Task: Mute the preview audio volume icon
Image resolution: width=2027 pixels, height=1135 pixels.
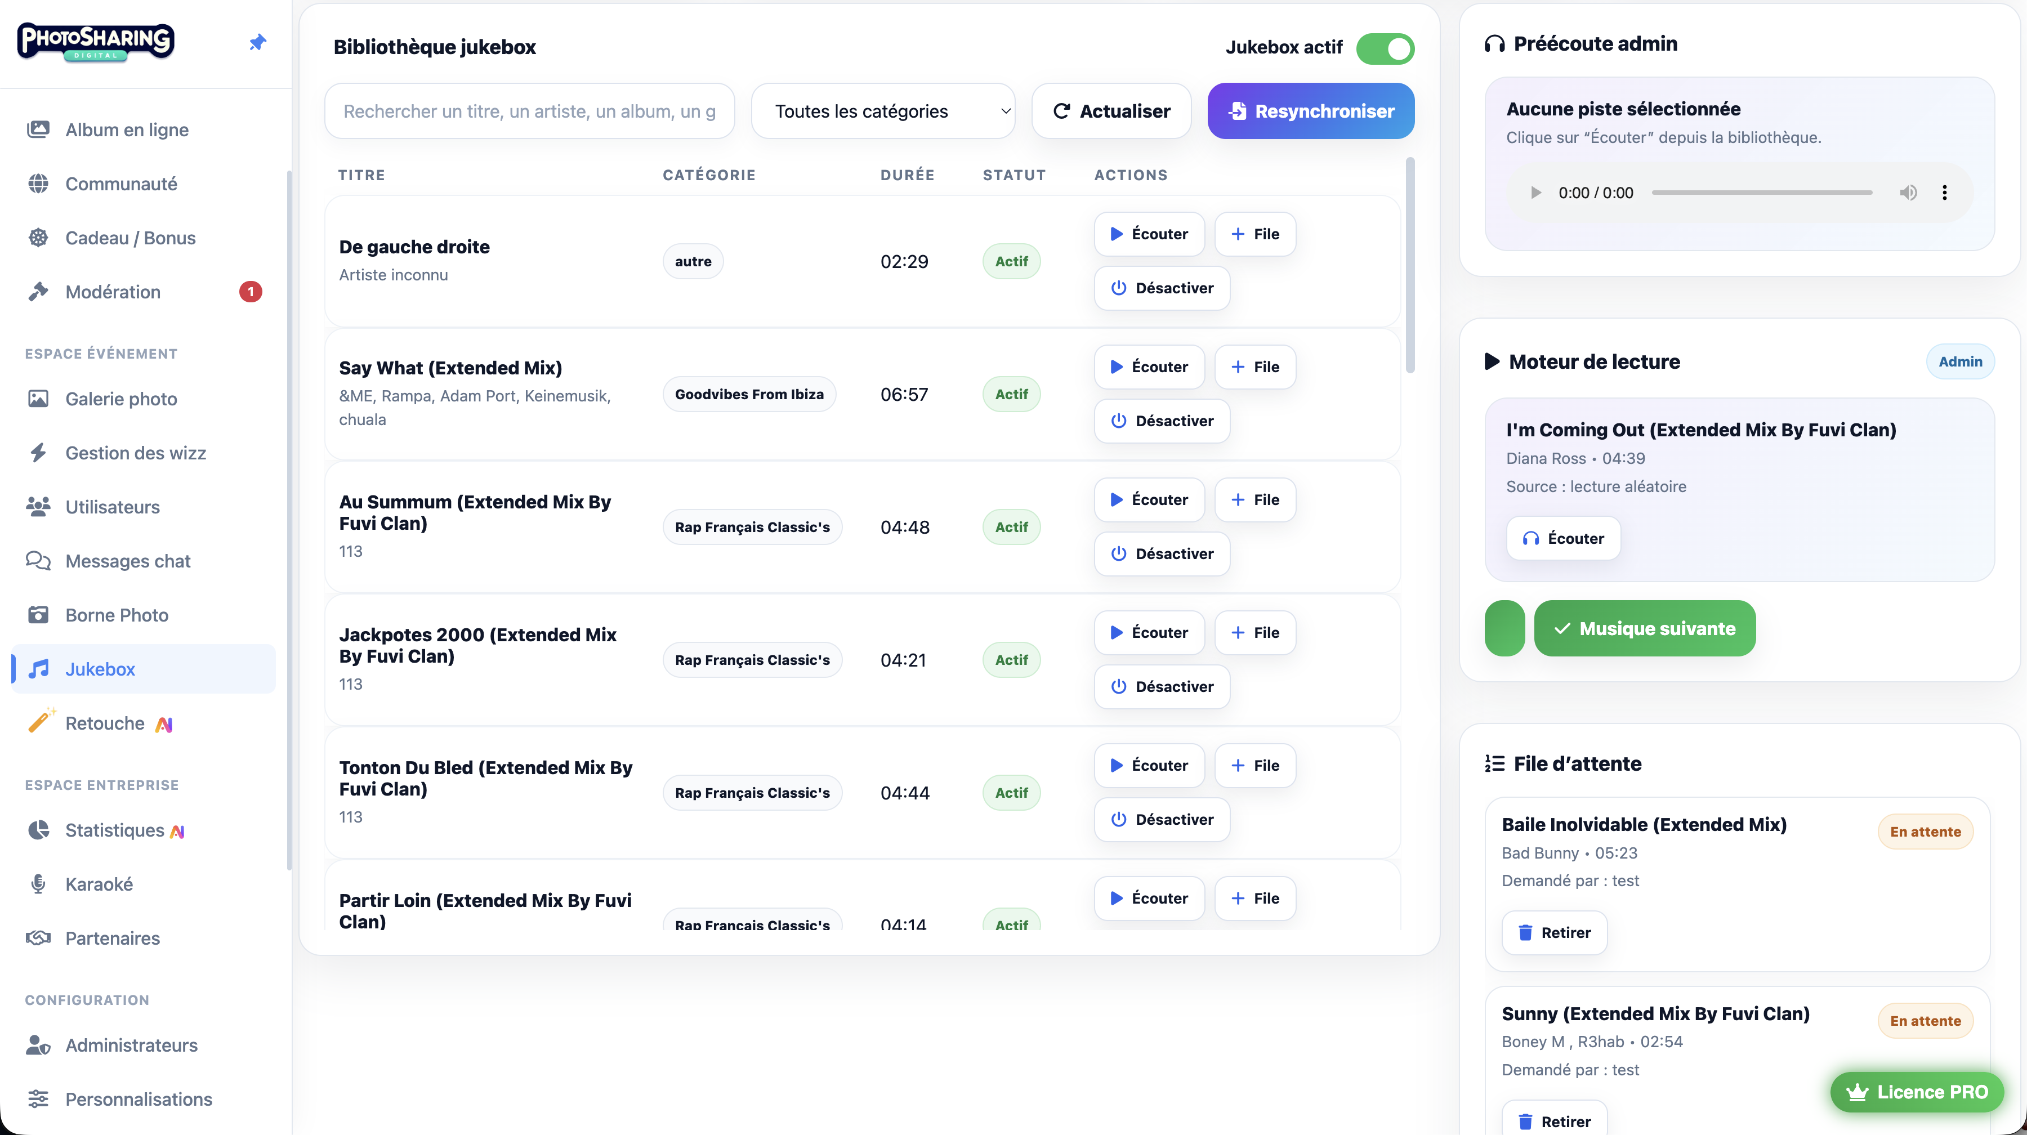Action: tap(1908, 193)
